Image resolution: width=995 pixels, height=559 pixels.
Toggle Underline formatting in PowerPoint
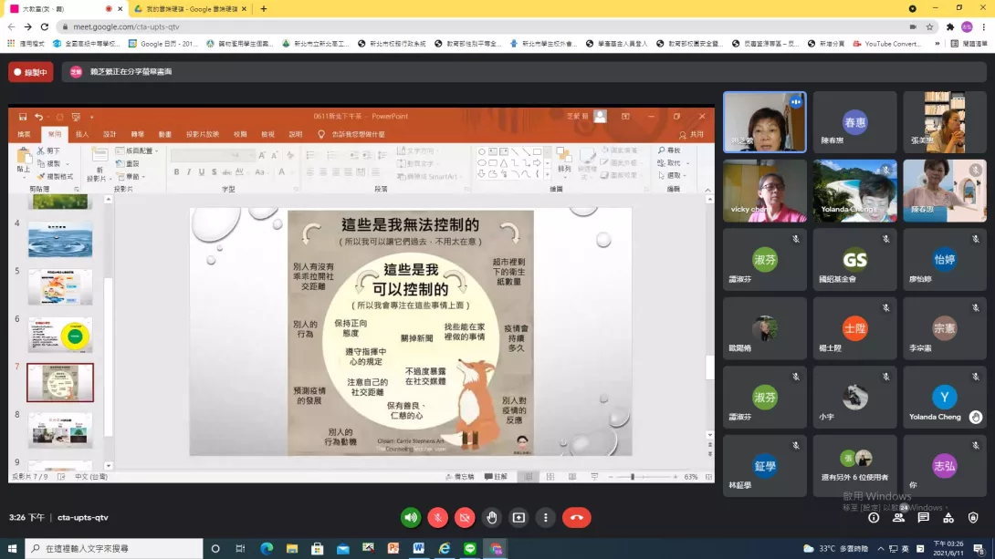pyautogui.click(x=202, y=171)
